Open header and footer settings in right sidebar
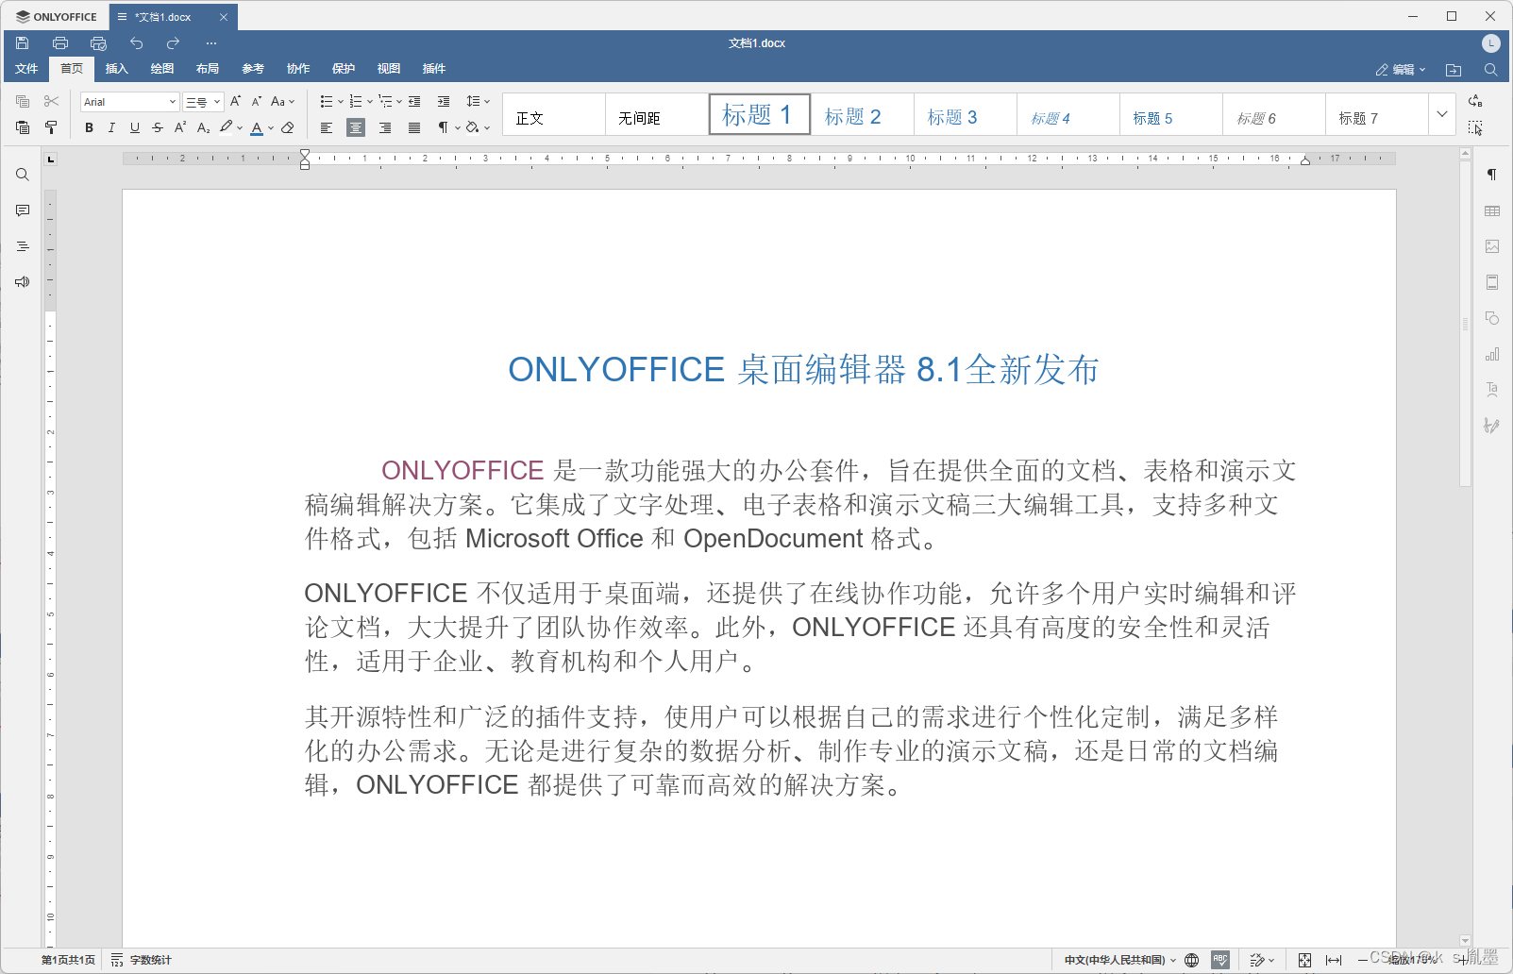This screenshot has height=974, width=1513. click(1492, 282)
